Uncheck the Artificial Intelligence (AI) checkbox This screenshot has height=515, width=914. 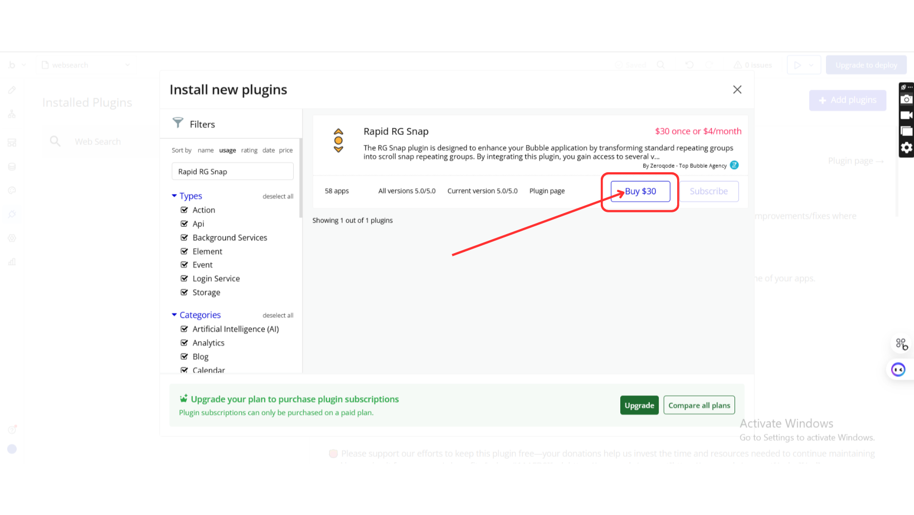(x=184, y=329)
